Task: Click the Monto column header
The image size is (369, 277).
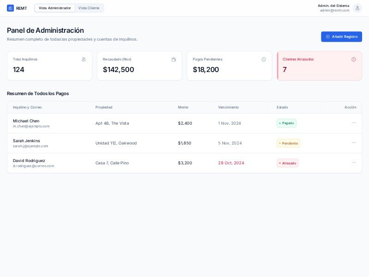Action: coord(183,107)
